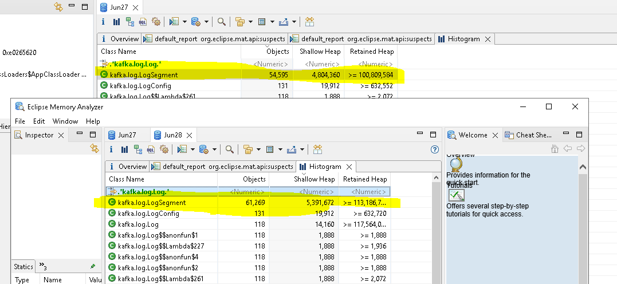Select kafka.log.LogSegment row in Jun28 histogram

(x=249, y=203)
